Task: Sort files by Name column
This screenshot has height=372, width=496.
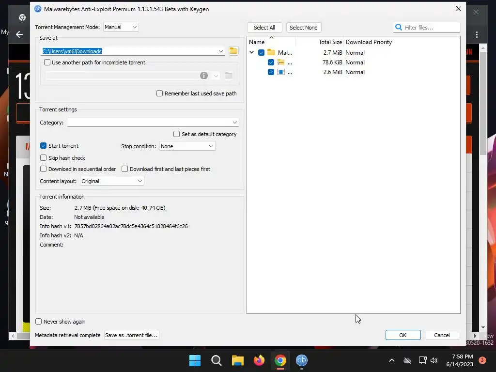Action: pyautogui.click(x=257, y=42)
